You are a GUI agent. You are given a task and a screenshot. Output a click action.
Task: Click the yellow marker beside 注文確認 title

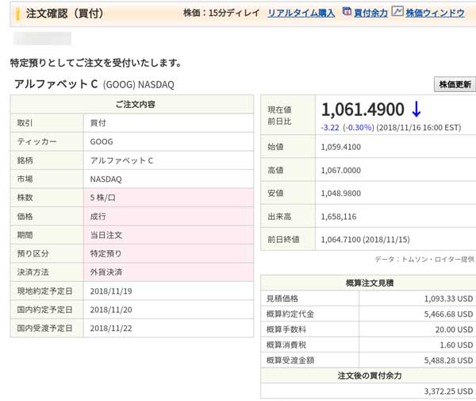pos(18,13)
